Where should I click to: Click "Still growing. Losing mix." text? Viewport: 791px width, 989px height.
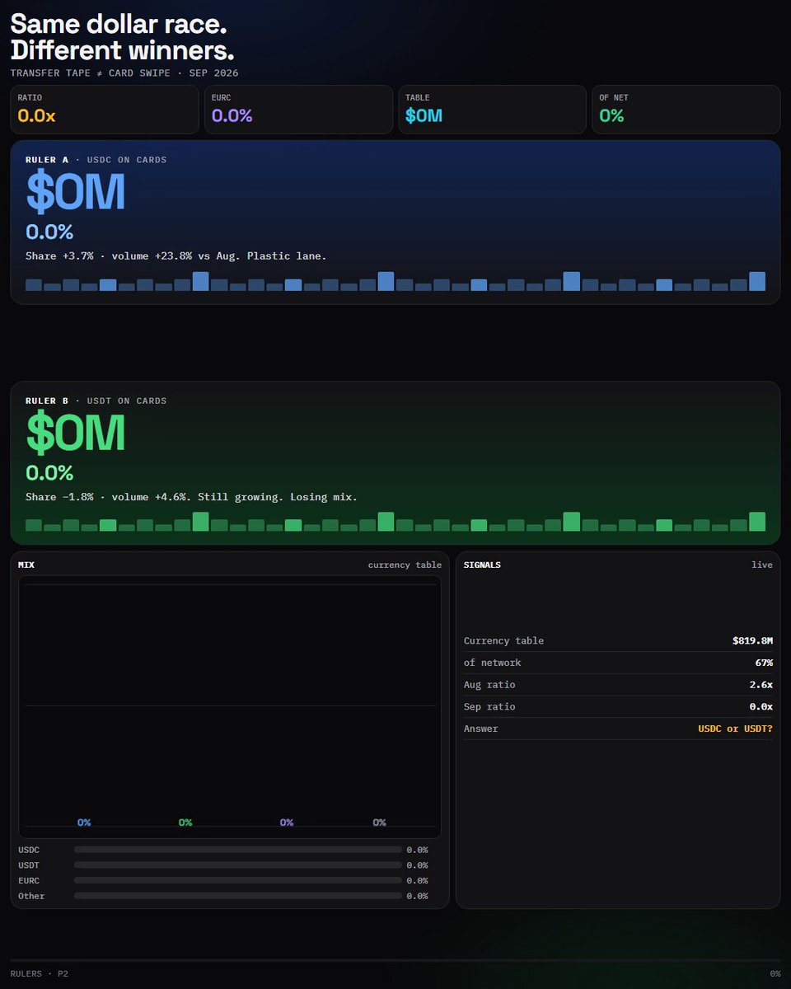point(277,497)
